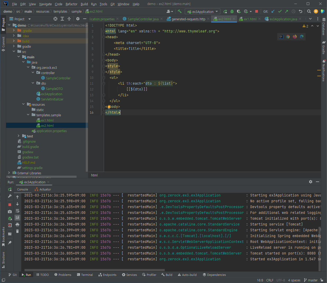
Task: Click the Expand All icon in Project panel
Action: (x=62, y=19)
